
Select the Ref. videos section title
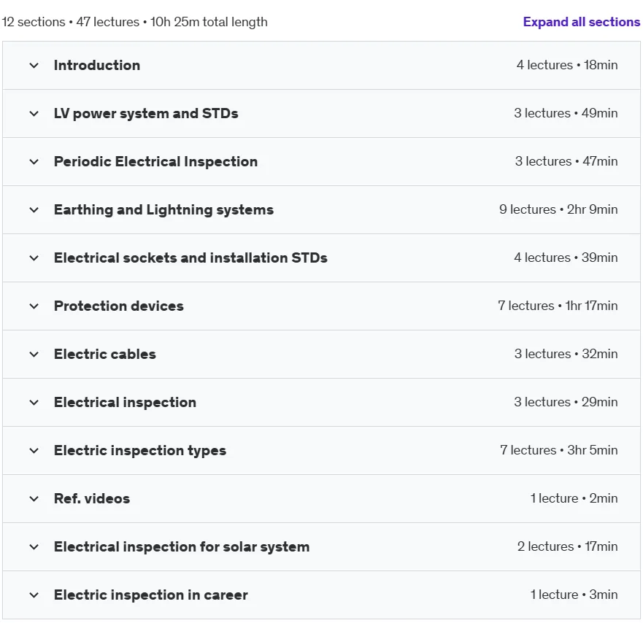(x=92, y=498)
